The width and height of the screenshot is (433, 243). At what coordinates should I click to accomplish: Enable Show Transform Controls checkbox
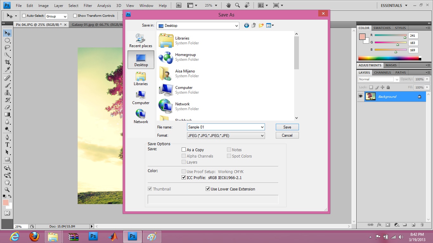point(75,16)
